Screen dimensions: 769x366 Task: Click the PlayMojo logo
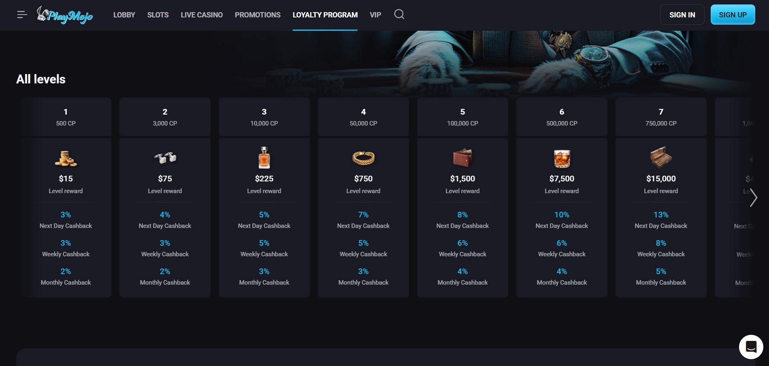click(65, 15)
